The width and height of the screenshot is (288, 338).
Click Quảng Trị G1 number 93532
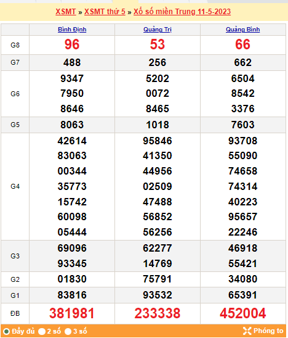click(x=158, y=295)
